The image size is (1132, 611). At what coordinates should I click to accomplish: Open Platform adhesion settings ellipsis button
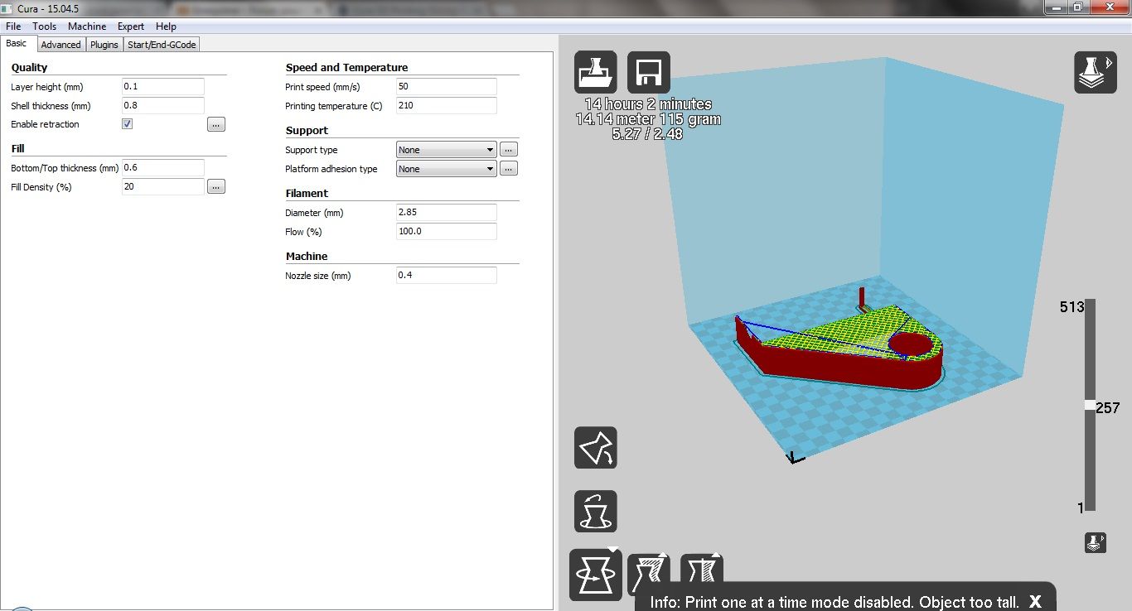tap(509, 169)
